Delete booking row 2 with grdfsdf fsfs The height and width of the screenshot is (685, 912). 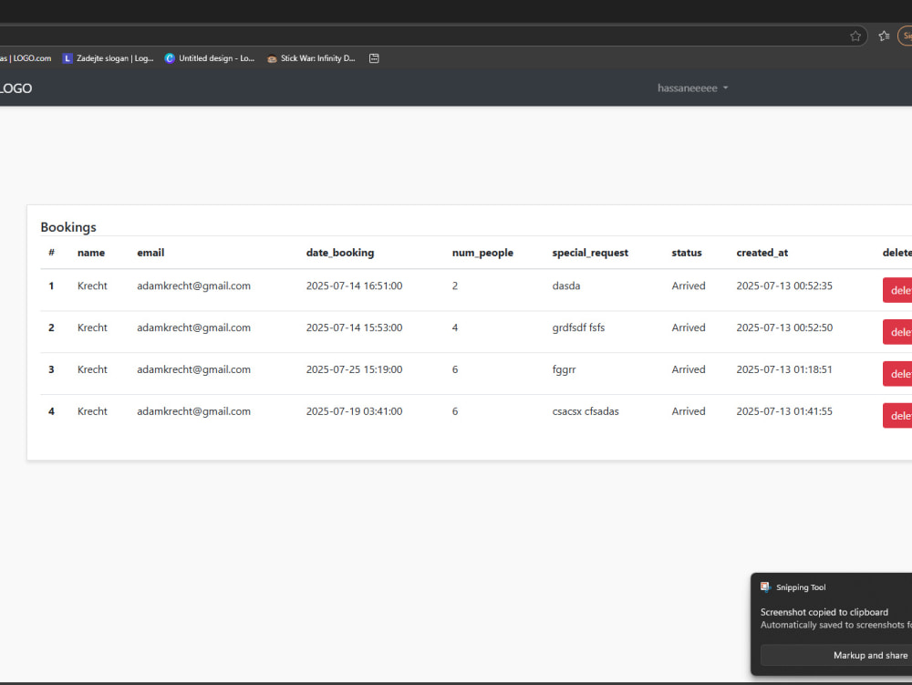[x=897, y=332]
